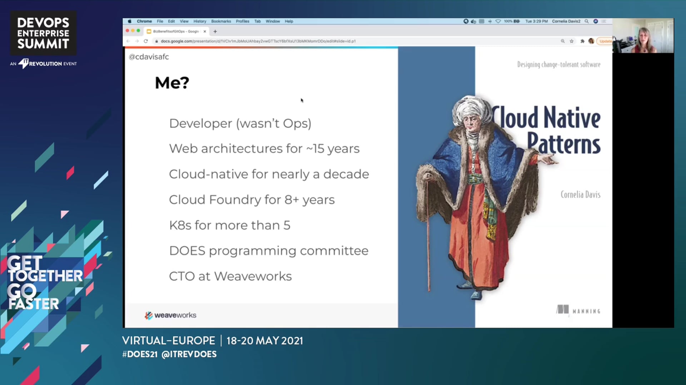Open the Cornelia Davis2 user menu
The width and height of the screenshot is (686, 385).
(x=566, y=21)
